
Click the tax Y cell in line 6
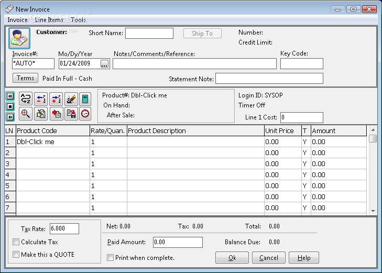[306, 197]
